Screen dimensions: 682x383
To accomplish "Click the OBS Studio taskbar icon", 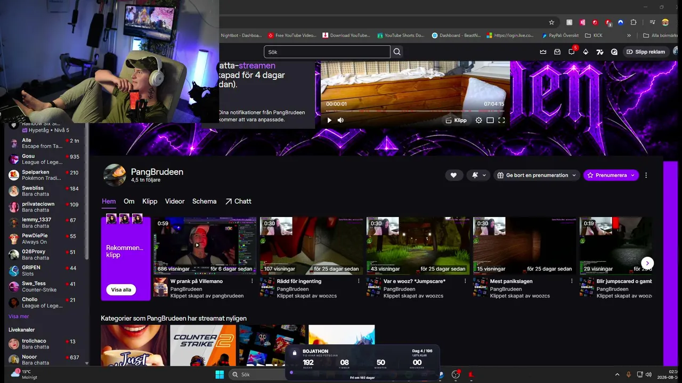I will click(456, 374).
